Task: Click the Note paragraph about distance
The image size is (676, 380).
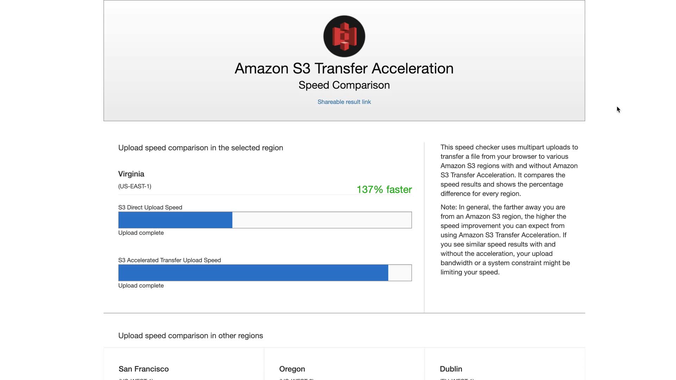Action: coord(505,240)
